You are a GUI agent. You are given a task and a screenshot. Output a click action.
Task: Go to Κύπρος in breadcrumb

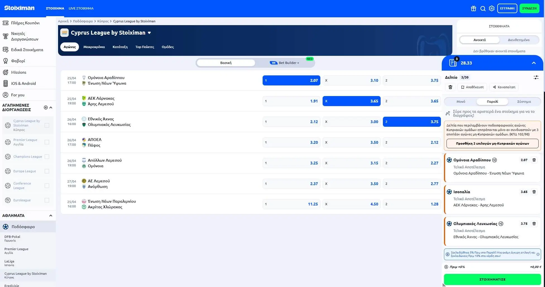[x=103, y=21]
